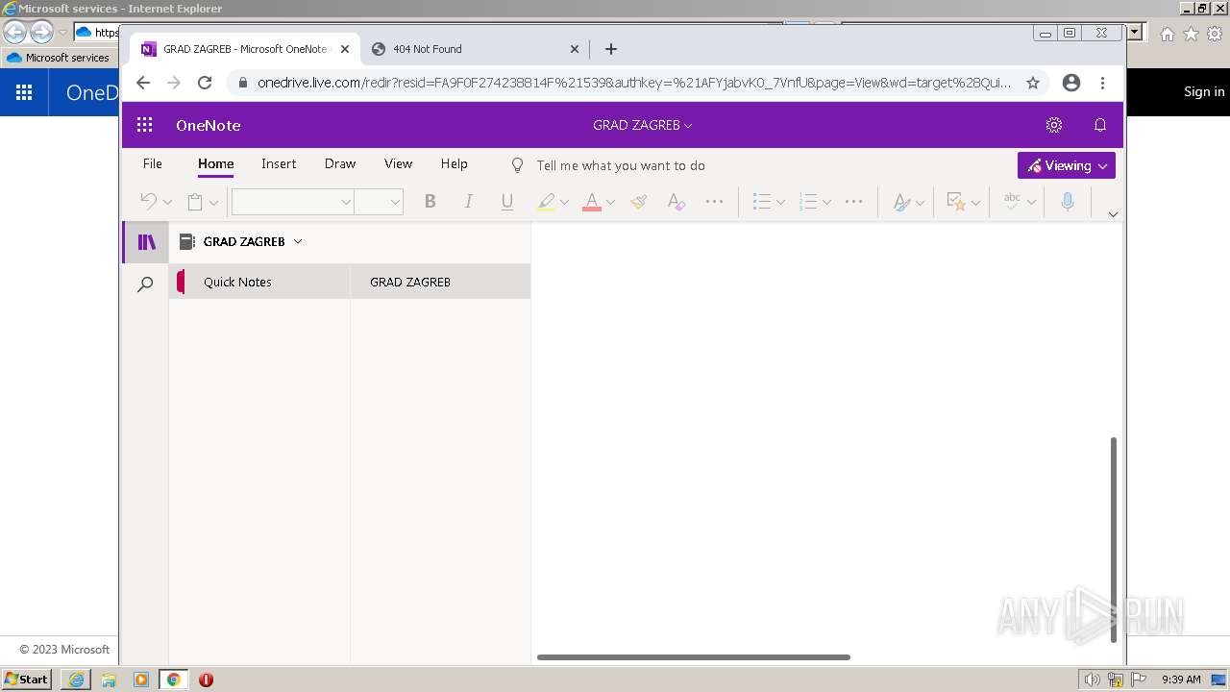The image size is (1230, 692).
Task: Go back in Chrome
Action: pyautogui.click(x=143, y=83)
